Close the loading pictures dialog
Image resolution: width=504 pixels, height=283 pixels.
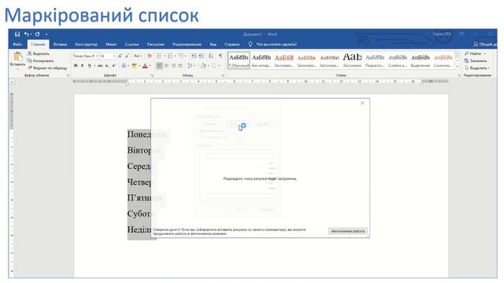(x=362, y=103)
